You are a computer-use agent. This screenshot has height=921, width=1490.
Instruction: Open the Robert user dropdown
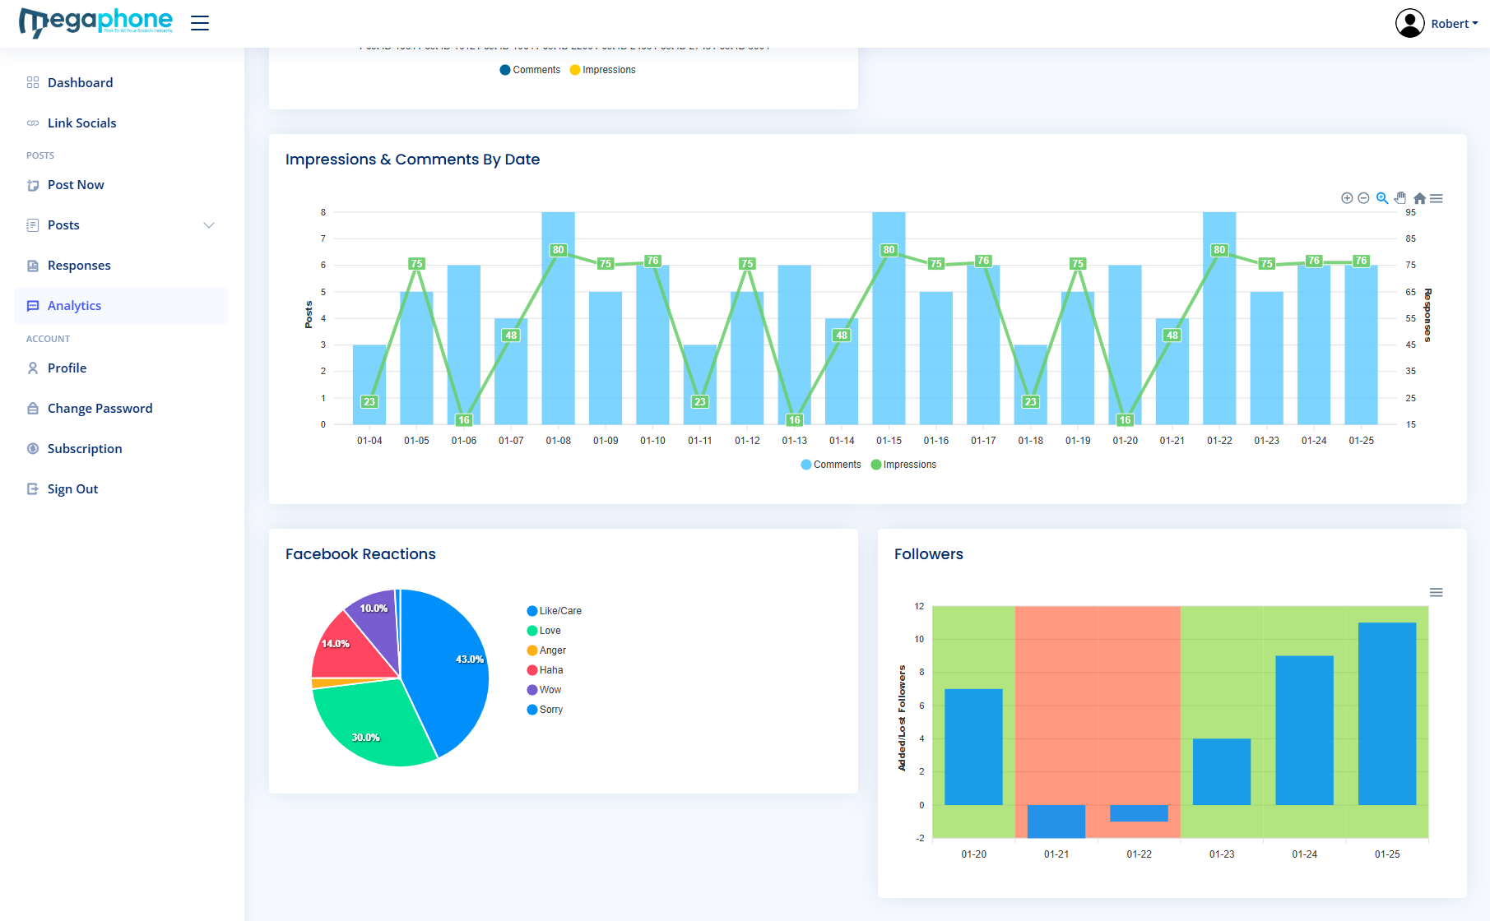click(x=1455, y=24)
